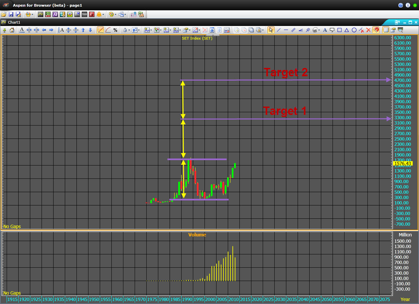Toggle linear scale button
The height and width of the screenshot is (304, 419).
(100, 30)
